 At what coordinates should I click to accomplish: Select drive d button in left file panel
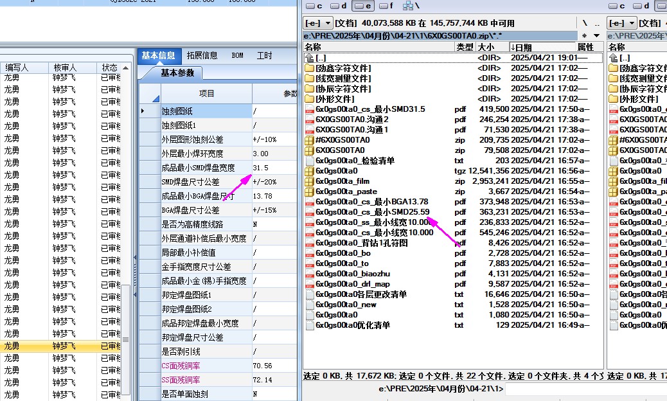click(338, 6)
